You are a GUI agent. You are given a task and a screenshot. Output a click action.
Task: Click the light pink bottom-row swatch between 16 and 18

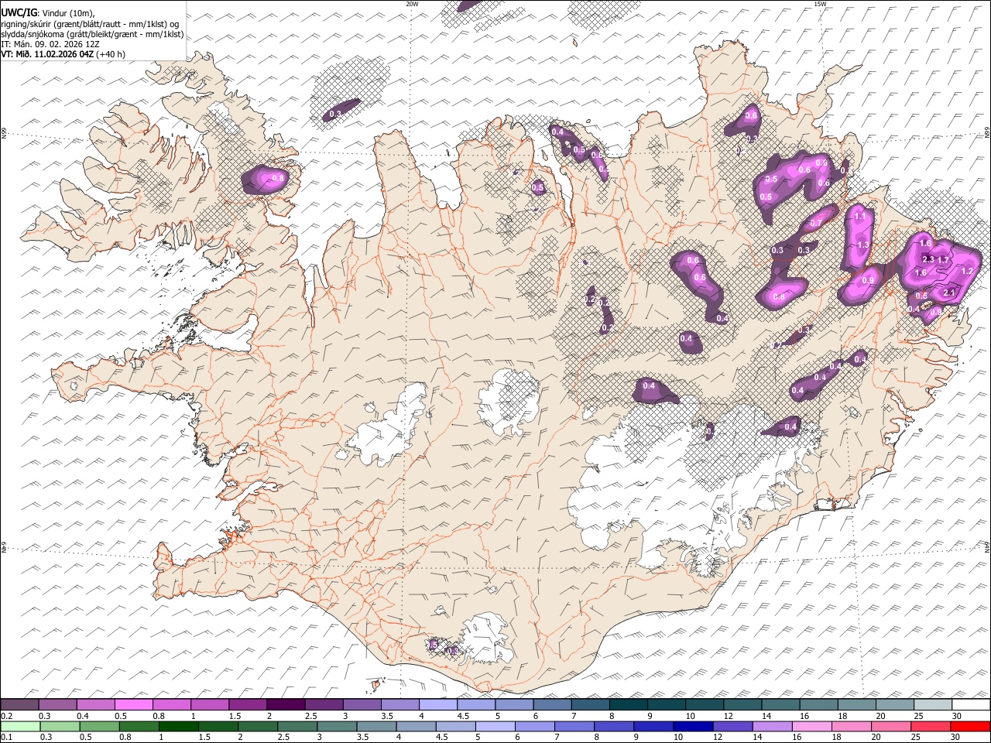point(811,726)
